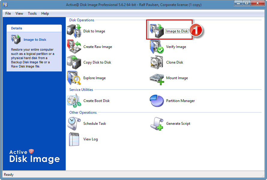Click the View Log notepad icon
Image resolution: width=267 pixels, height=180 pixels.
[74, 139]
